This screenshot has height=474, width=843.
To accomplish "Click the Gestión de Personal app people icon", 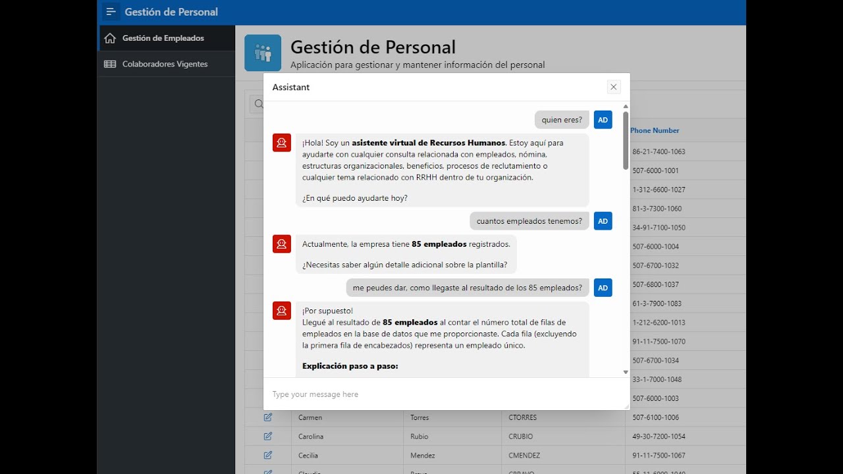I will (263, 53).
